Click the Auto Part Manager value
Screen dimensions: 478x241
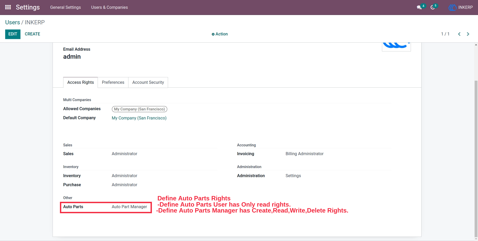coord(129,207)
